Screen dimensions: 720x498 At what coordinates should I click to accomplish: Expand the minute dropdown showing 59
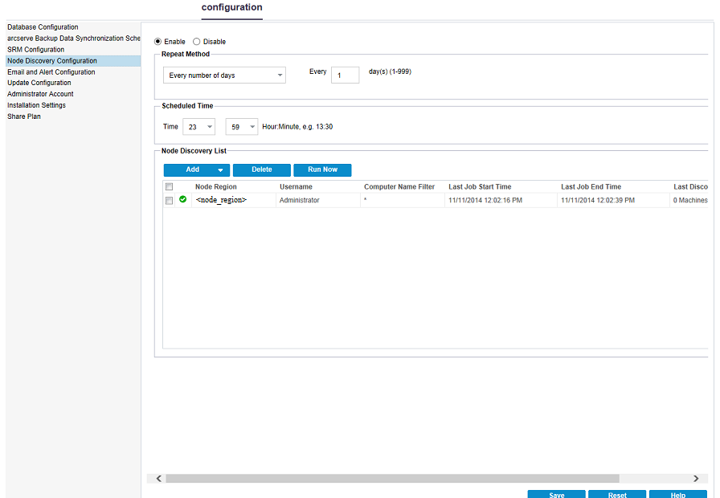[241, 127]
